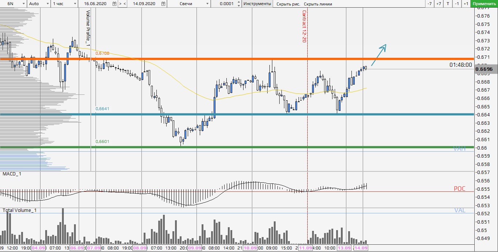Open the start date calendar picker
This screenshot has width=498, height=252.
[114, 4]
